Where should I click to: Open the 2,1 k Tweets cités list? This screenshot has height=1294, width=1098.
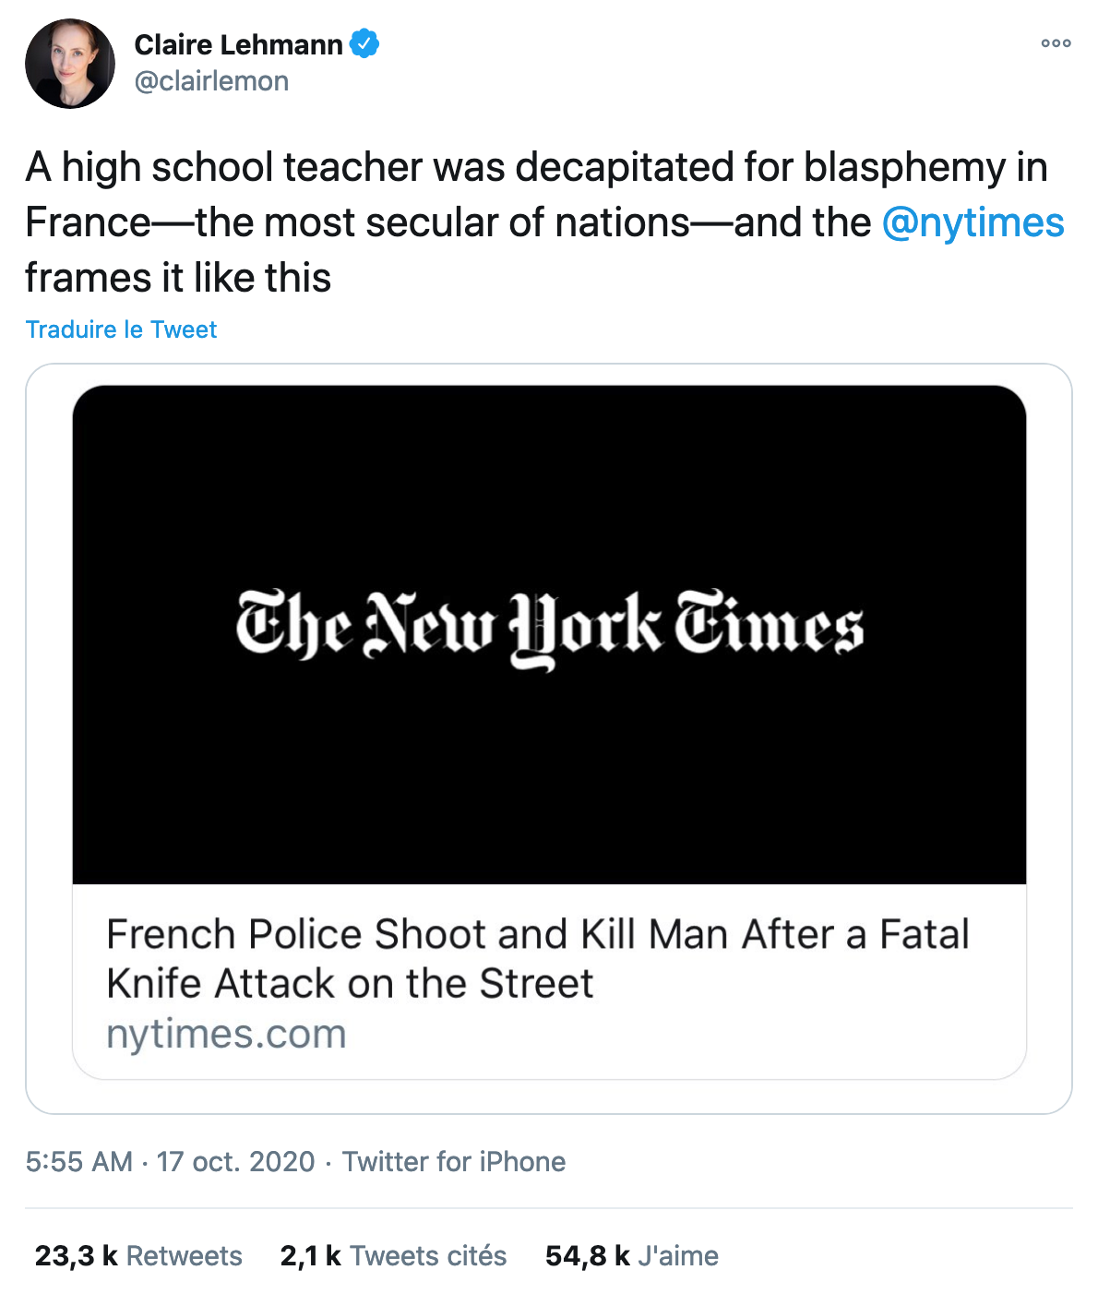(393, 1255)
